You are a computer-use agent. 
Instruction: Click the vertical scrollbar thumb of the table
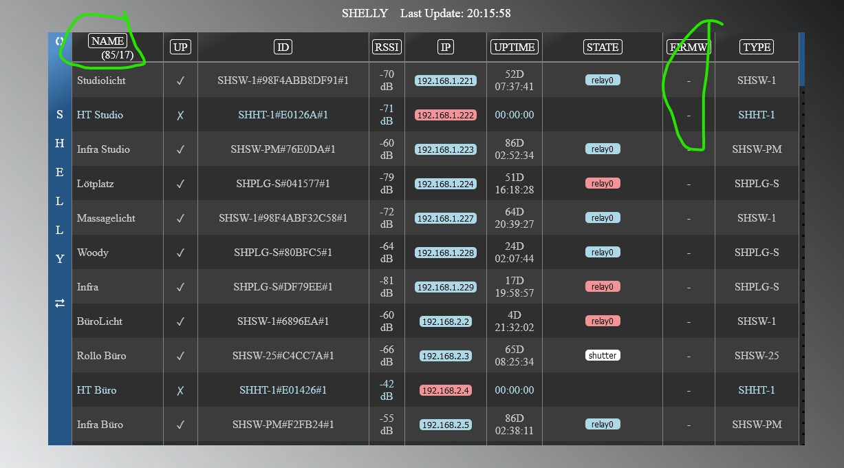click(x=801, y=59)
